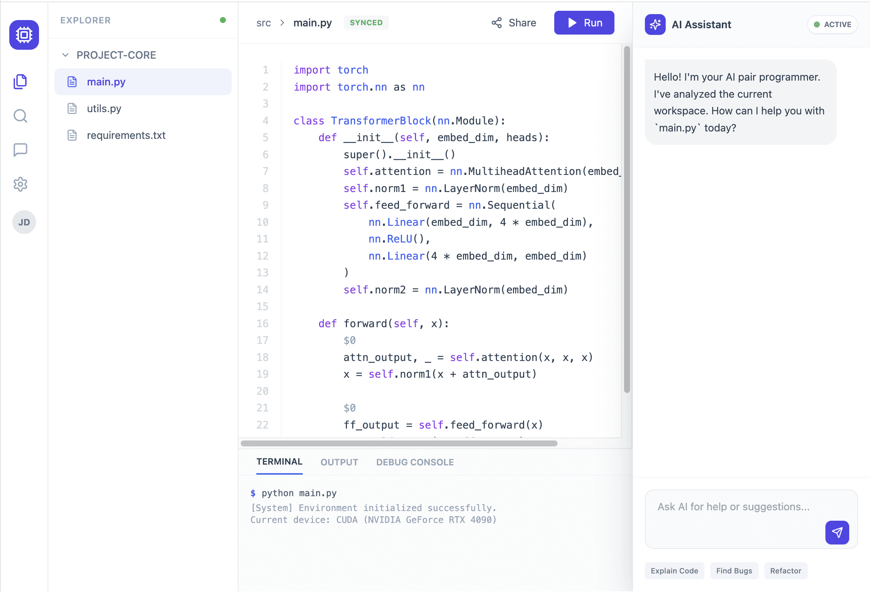Screen dimensions: 870x592
Task: Click the SYNCED status badge
Action: tap(366, 23)
